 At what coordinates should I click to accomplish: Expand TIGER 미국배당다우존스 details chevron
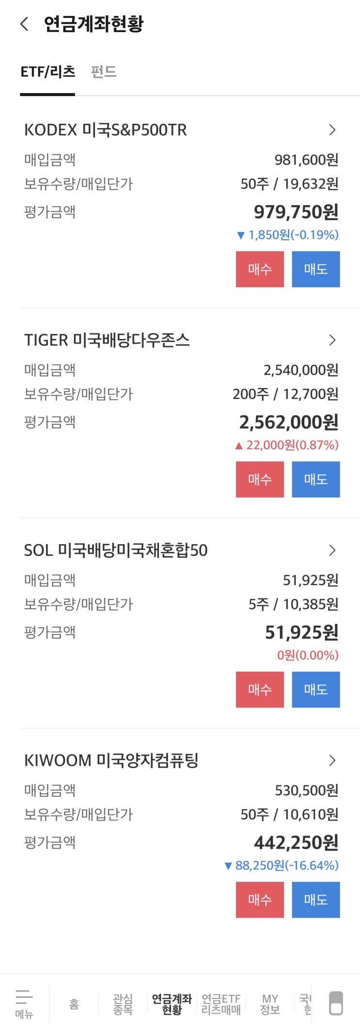[x=332, y=340]
